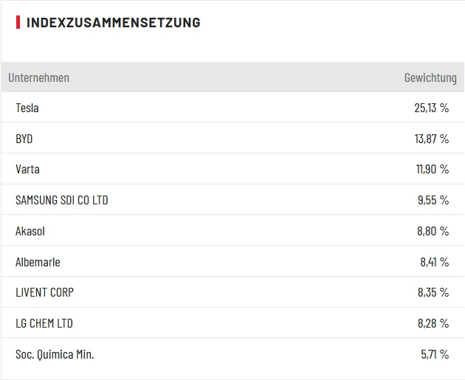Select Akasol's 8,80 % weighting
The width and height of the screenshot is (465, 380).
tap(433, 231)
